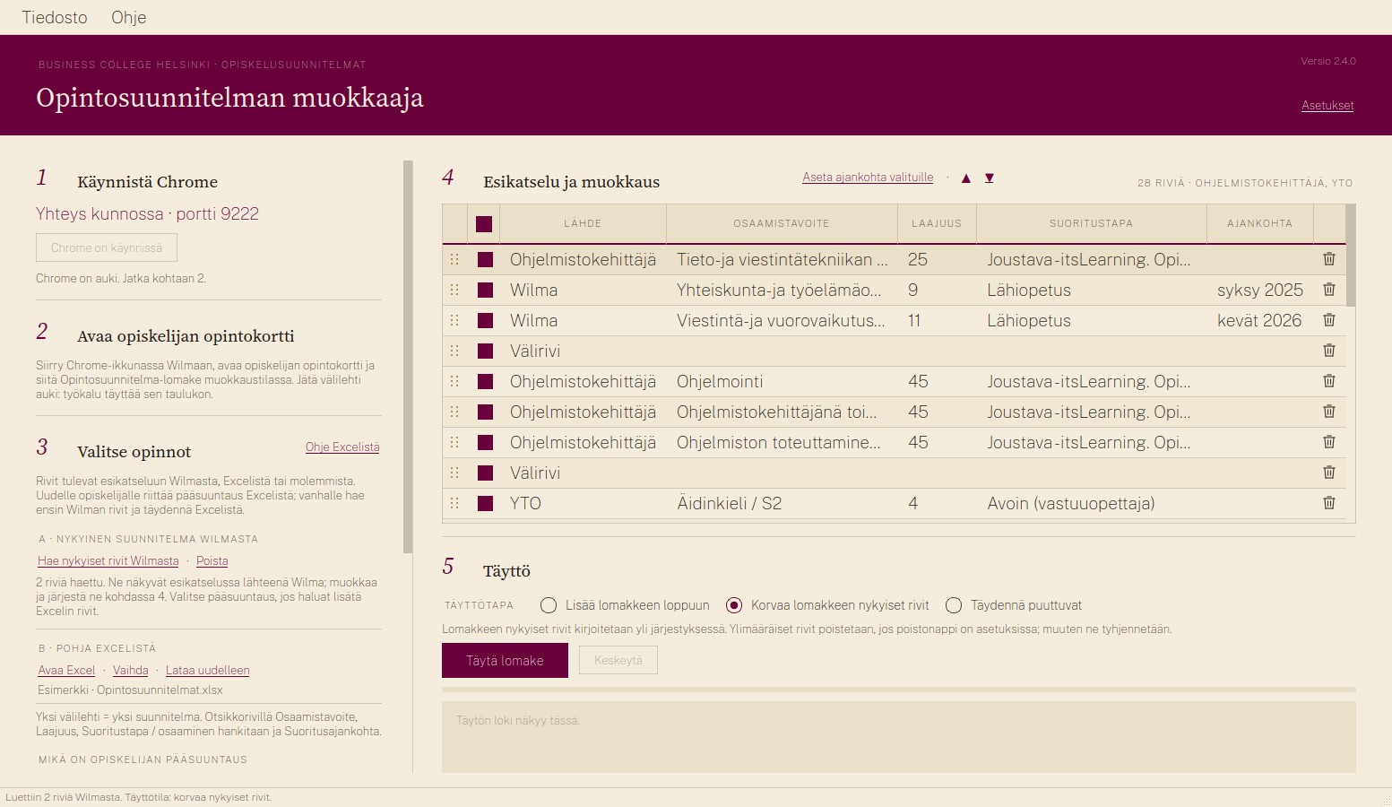The height and width of the screenshot is (807, 1392).
Task: Click the 'Avaa Excel' link
Action: [x=66, y=670]
